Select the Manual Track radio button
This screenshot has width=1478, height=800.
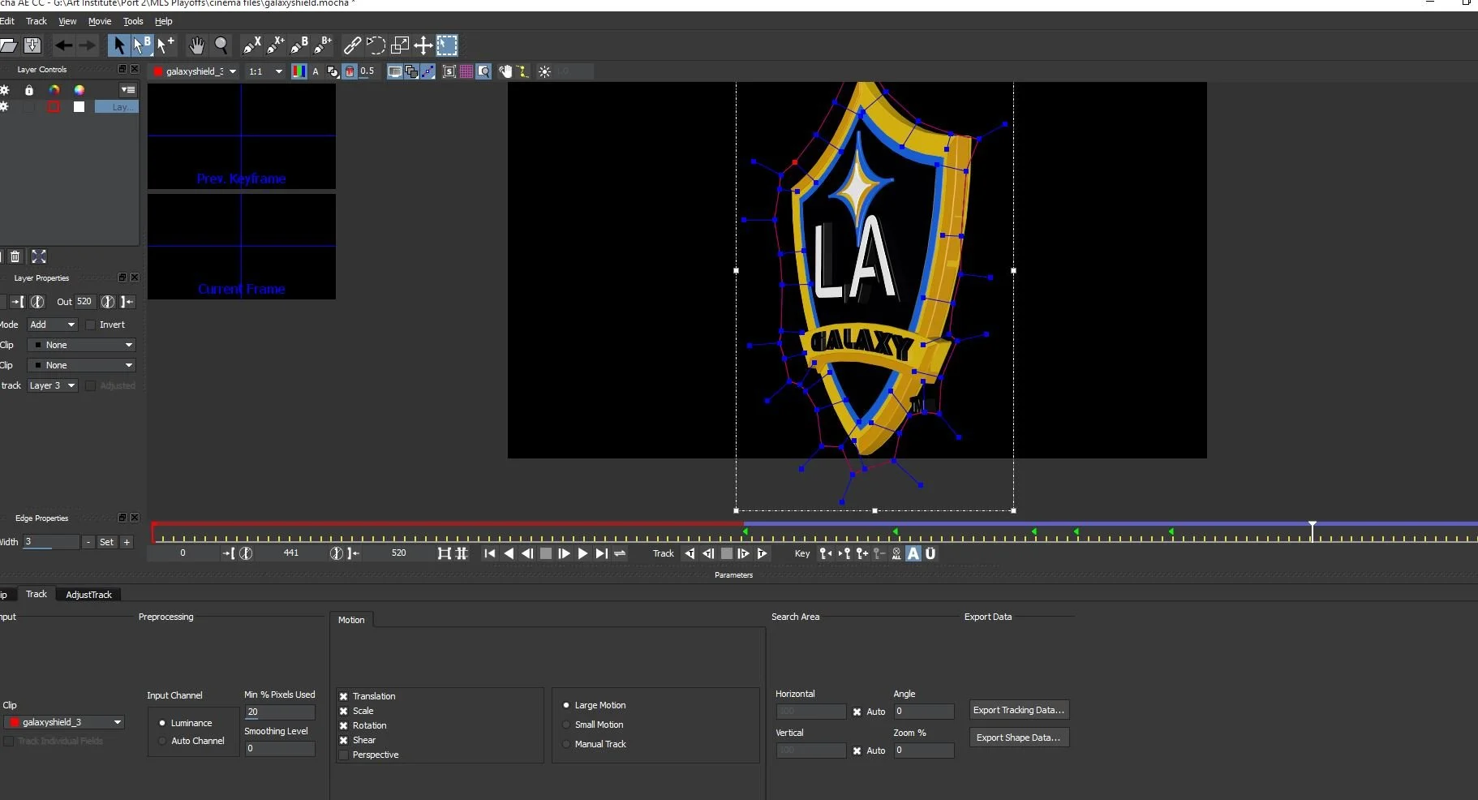coord(566,744)
